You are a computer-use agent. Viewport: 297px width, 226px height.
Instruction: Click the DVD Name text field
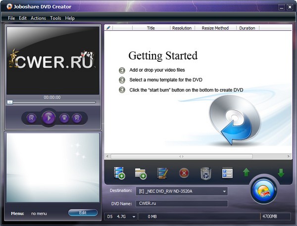[x=181, y=203]
